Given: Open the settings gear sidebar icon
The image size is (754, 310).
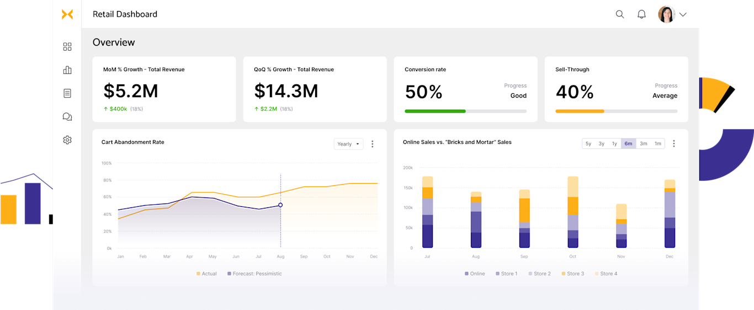Looking at the screenshot, I should point(67,140).
